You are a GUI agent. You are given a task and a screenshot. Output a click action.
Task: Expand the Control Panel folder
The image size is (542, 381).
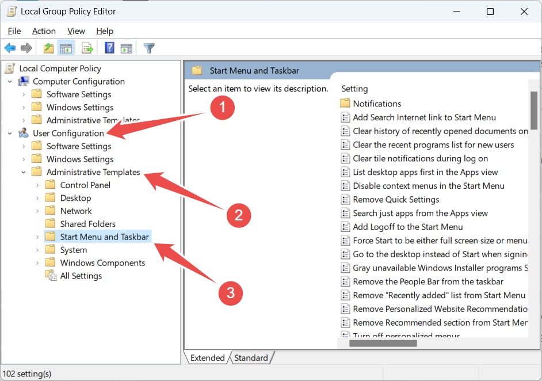pos(38,185)
